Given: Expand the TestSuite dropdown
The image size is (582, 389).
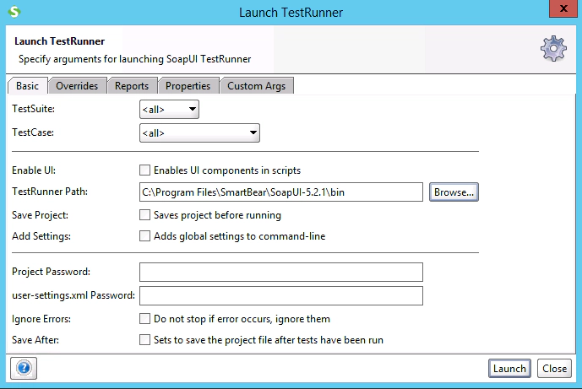Looking at the screenshot, I should (x=169, y=110).
